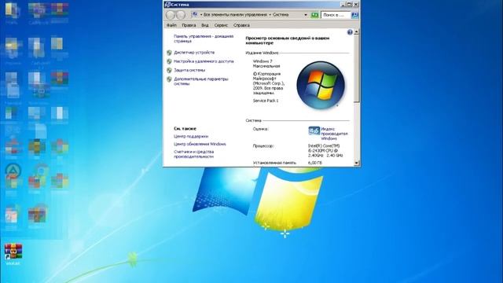Click the scrollbar up arrow
503x283 pixels.
point(356,32)
